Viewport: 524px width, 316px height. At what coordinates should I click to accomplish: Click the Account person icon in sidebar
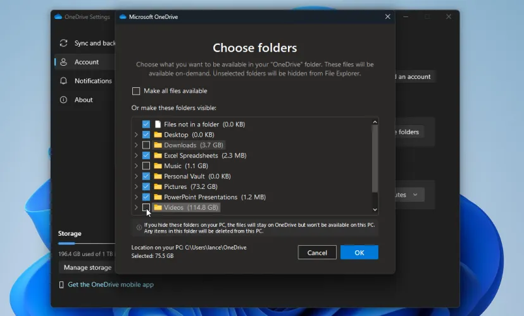point(63,62)
